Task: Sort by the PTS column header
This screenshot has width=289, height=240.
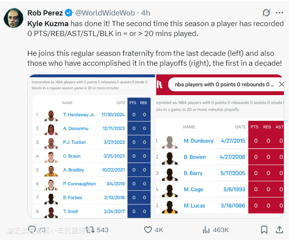Action: [x=132, y=103]
